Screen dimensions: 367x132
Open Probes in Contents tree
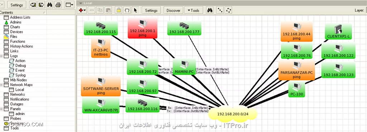[15, 118]
